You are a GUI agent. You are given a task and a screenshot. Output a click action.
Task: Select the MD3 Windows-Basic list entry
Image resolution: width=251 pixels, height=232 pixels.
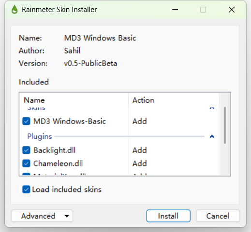point(119,121)
